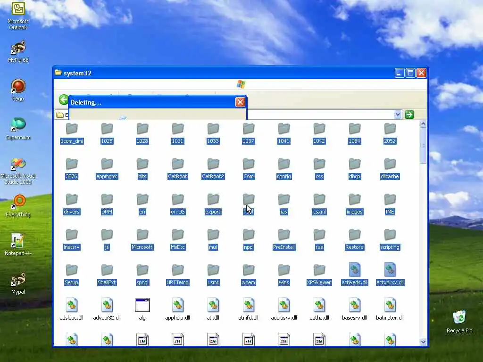Click the scroll down arrow of the file list
This screenshot has height=362, width=483.
(x=423, y=342)
